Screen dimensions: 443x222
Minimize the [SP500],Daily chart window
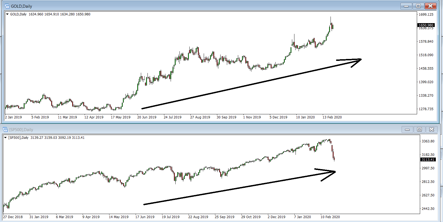(x=407, y=129)
